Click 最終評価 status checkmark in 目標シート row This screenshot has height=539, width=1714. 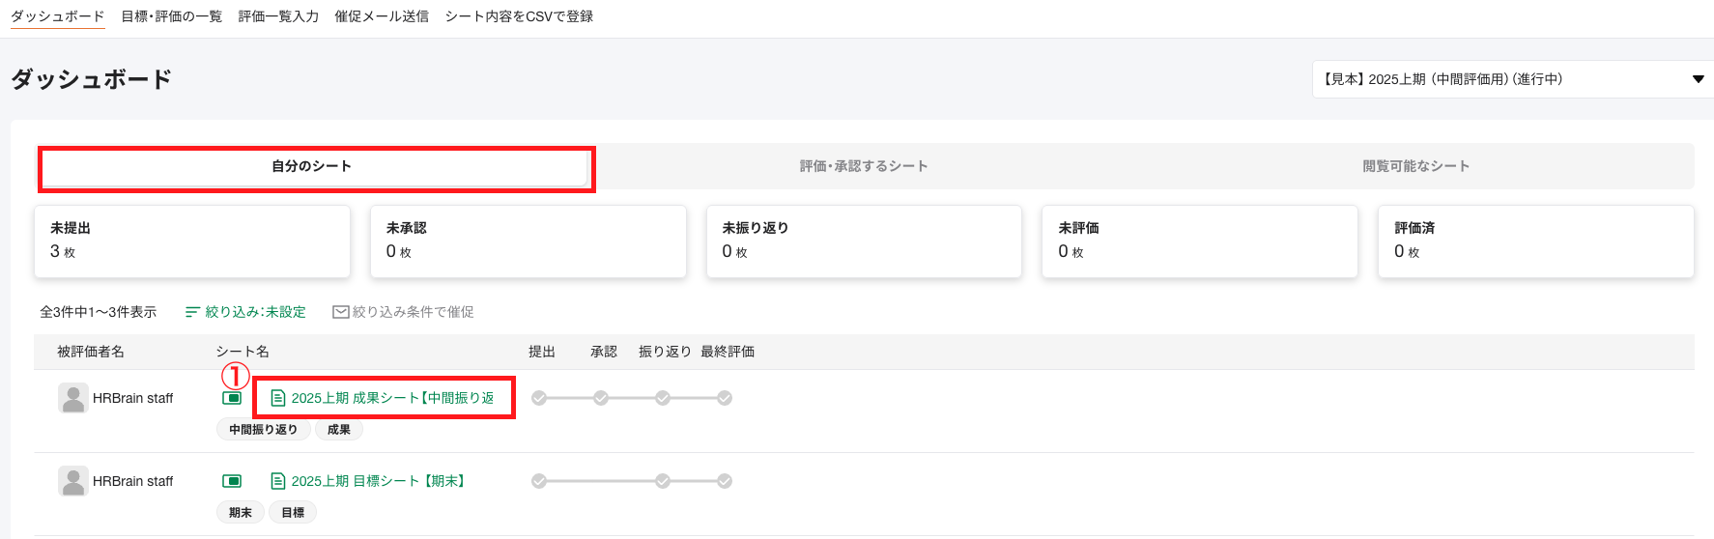click(725, 481)
